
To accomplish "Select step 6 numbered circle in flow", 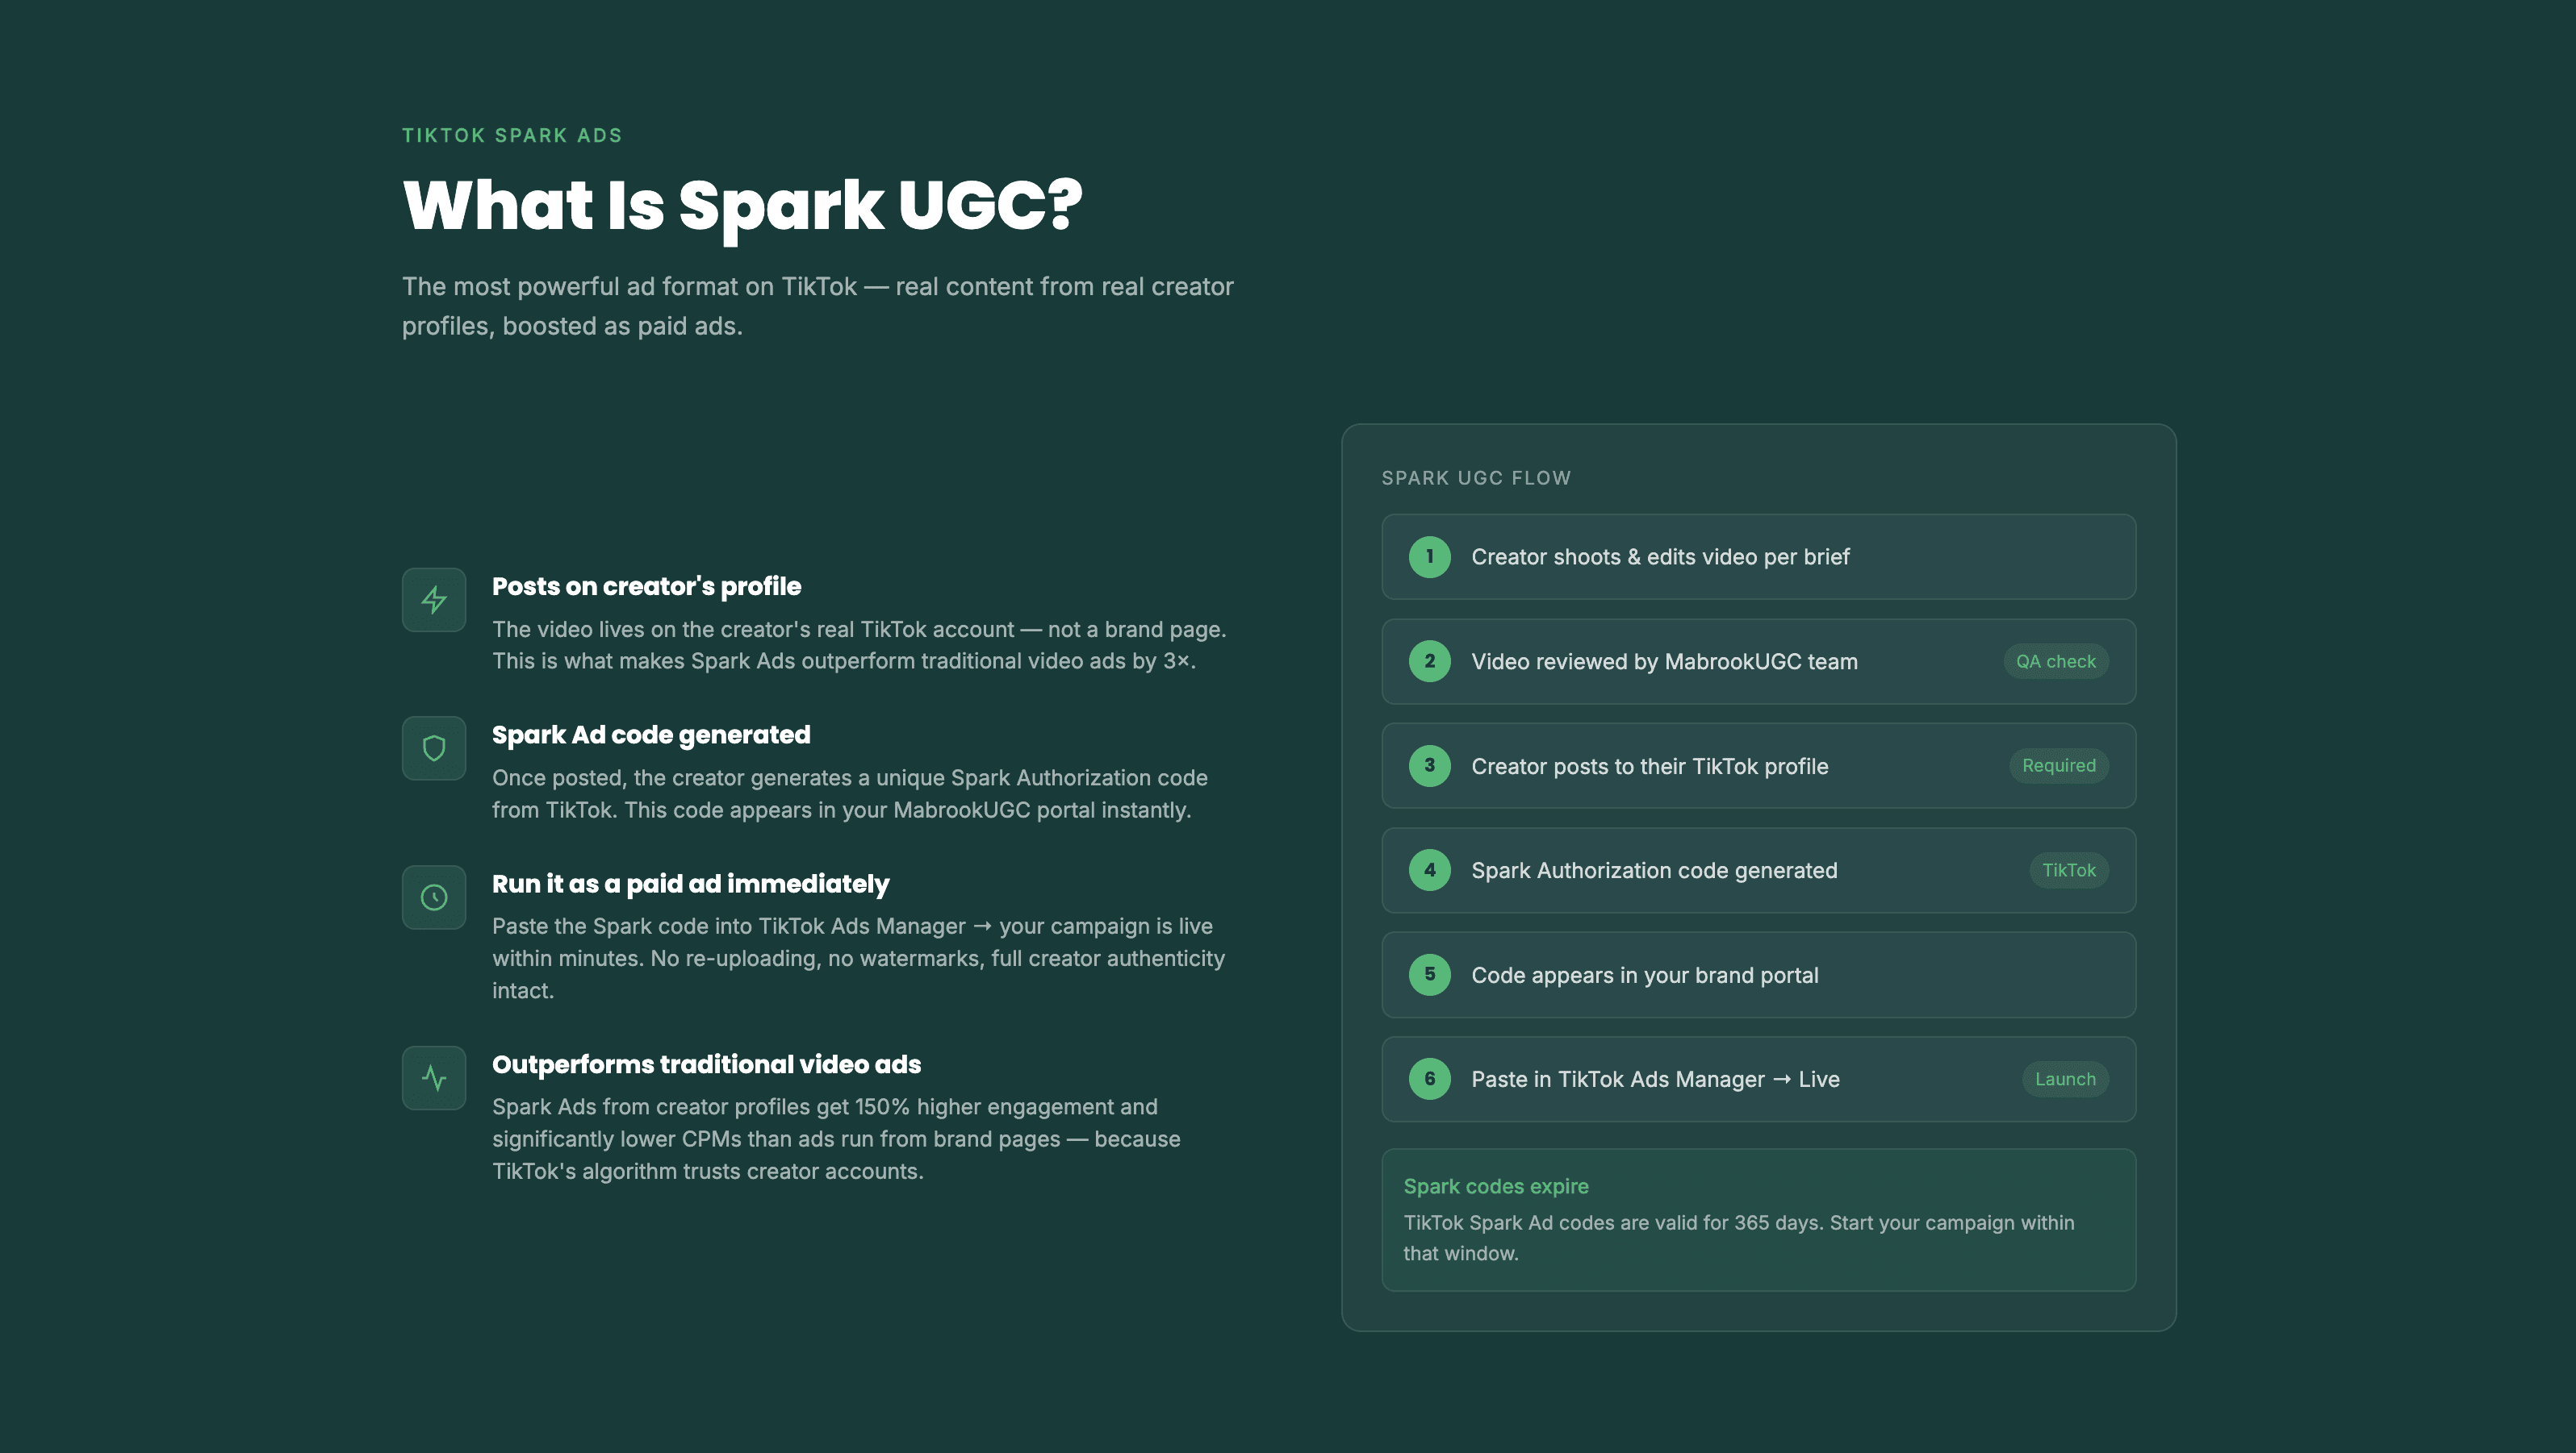I will tap(1429, 1079).
